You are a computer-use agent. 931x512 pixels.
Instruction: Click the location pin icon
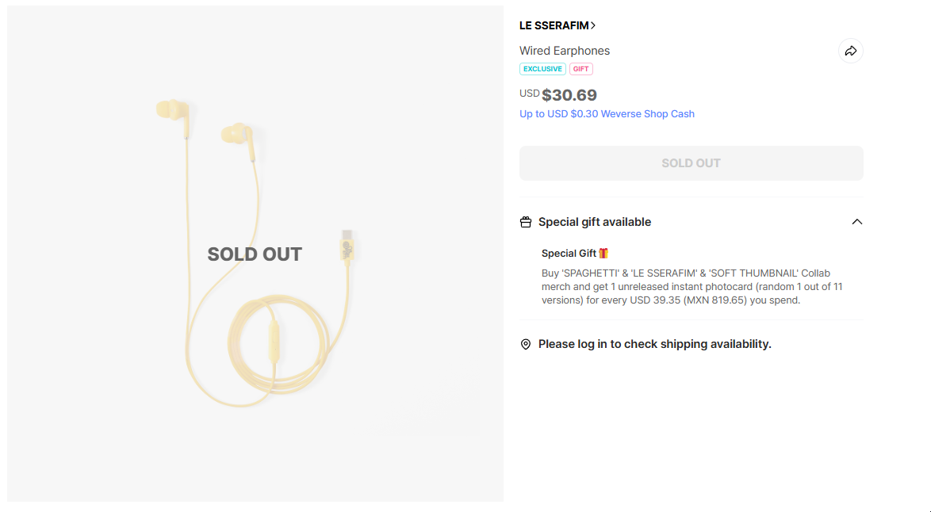[x=526, y=344]
